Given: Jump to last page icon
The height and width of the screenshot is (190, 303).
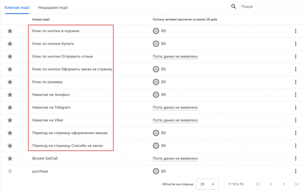Looking at the screenshot, I should pos(297,184).
